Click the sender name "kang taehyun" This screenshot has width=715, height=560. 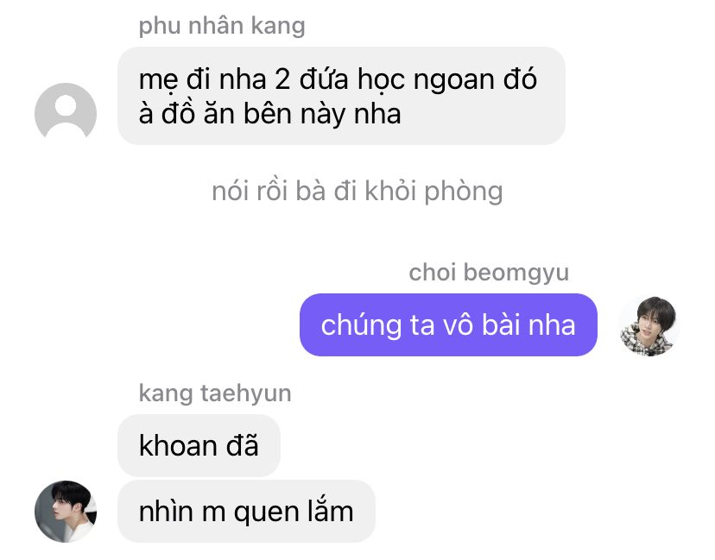pos(215,393)
